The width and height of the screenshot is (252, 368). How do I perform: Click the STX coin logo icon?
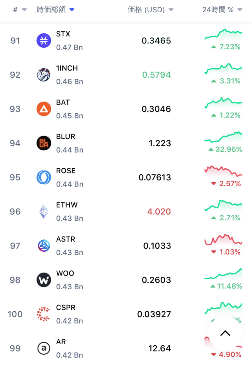pyautogui.click(x=44, y=41)
